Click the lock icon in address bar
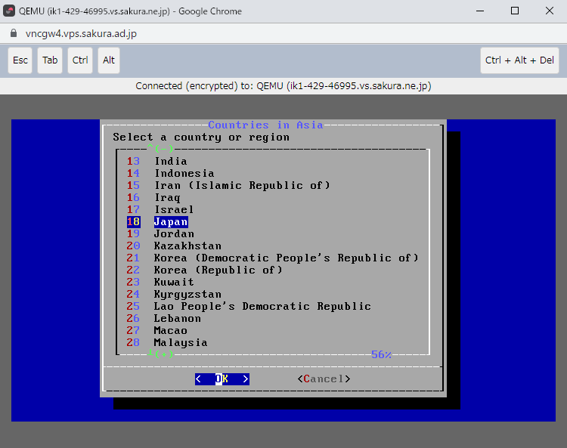 point(11,34)
